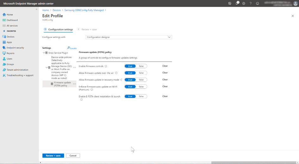The height and width of the screenshot is (164, 299).
Task: Open the feedback smiley icon
Action: coord(258,3)
